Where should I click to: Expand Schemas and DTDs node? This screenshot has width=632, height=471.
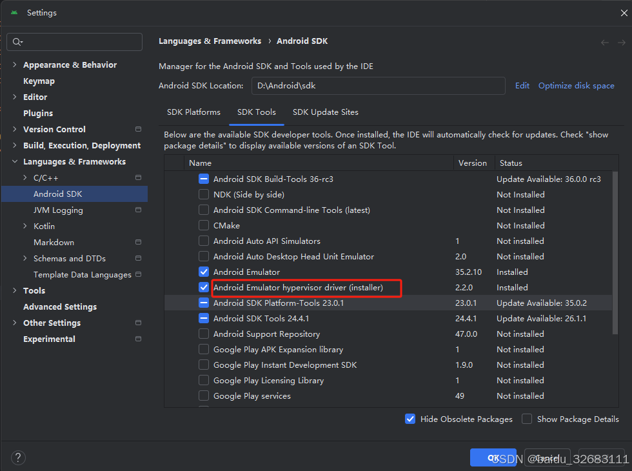tap(25, 258)
